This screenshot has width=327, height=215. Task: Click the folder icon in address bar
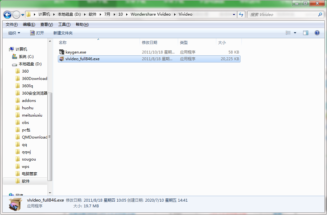[29, 14]
